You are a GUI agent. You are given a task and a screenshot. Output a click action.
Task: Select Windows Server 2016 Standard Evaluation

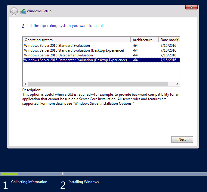[101, 46]
